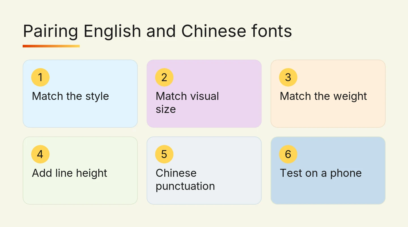Select the 'Match the style' text
This screenshot has height=227, width=408.
(x=70, y=96)
